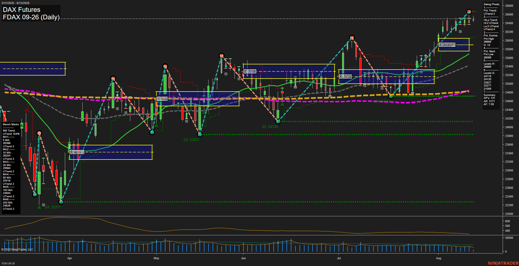Click the swing low pivot circle above S2 label

pos(278,121)
